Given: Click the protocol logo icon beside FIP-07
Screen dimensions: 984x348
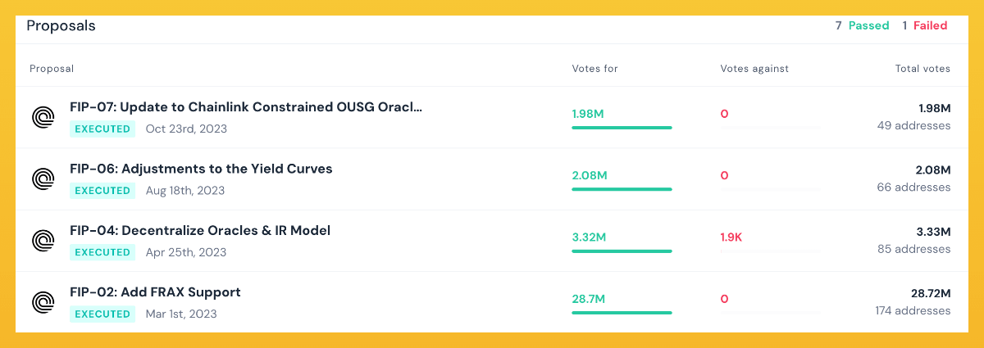Looking at the screenshot, I should [43, 117].
